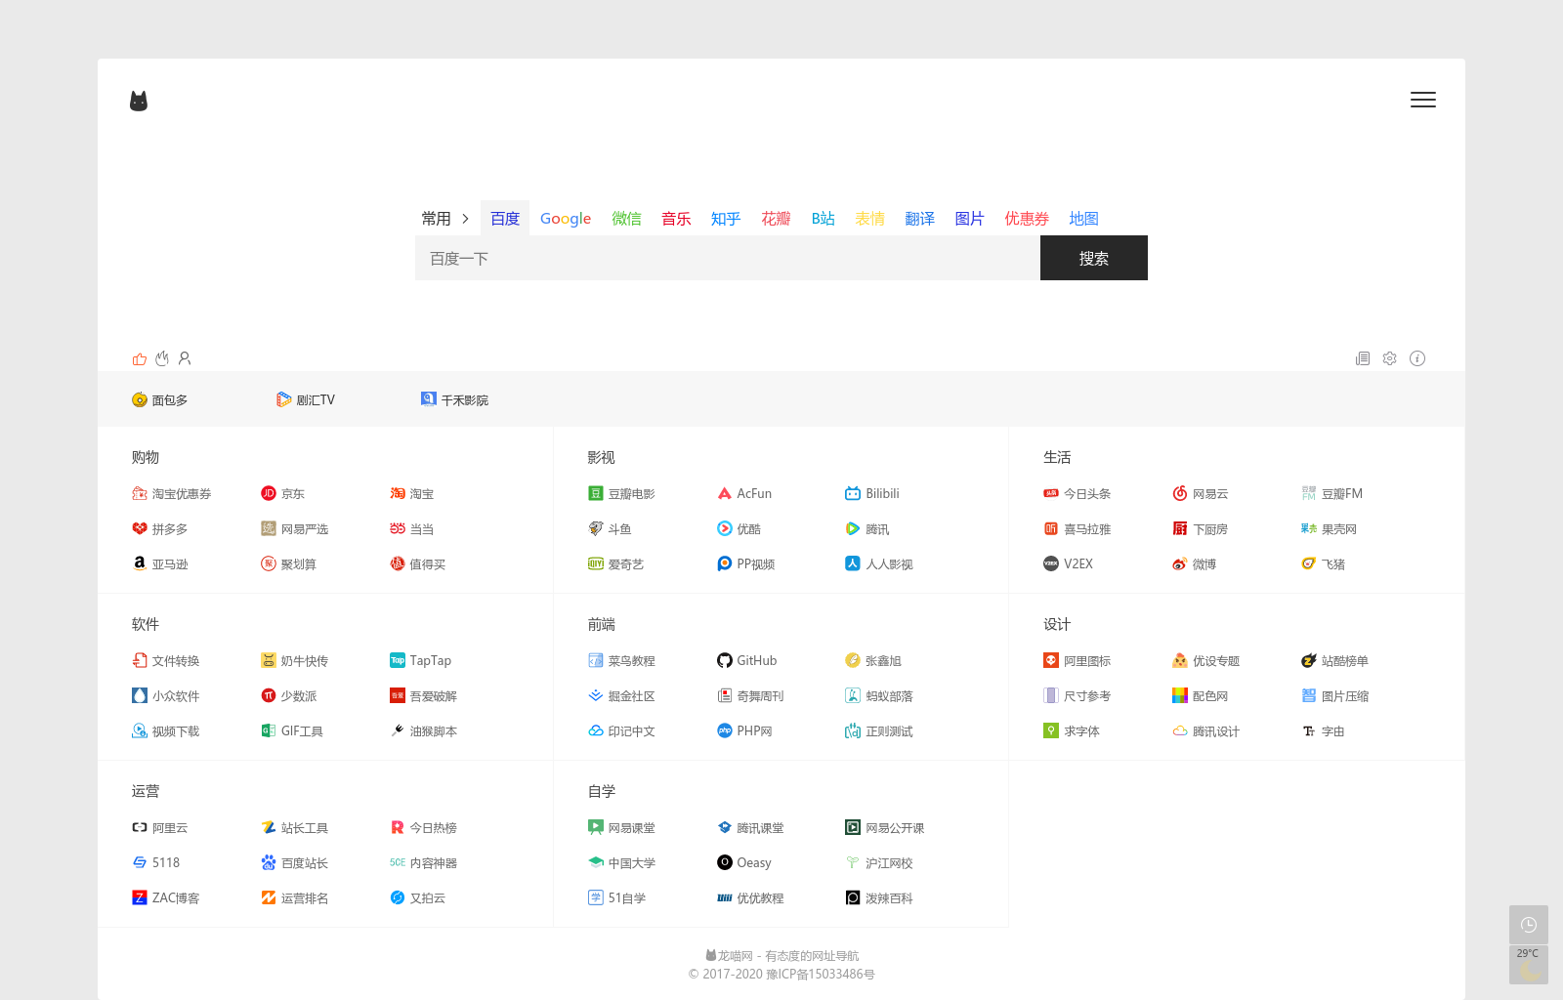Open the 淘宝优惠券 link
The width and height of the screenshot is (1563, 1000).
[x=172, y=494]
